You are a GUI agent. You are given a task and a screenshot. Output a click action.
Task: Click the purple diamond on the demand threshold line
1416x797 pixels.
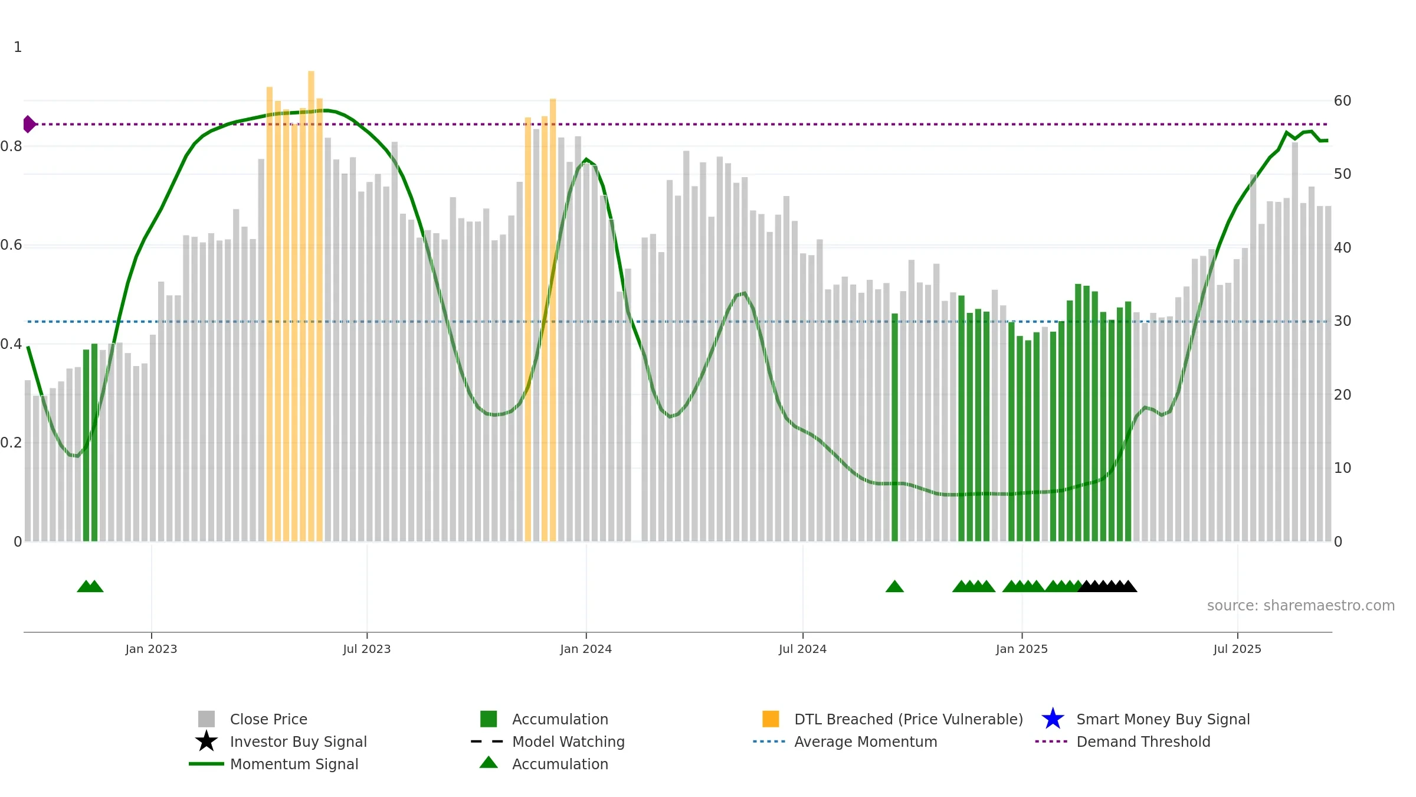coord(29,125)
